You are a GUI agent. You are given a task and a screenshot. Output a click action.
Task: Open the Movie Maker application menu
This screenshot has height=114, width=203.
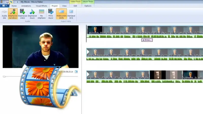coord(4,6)
